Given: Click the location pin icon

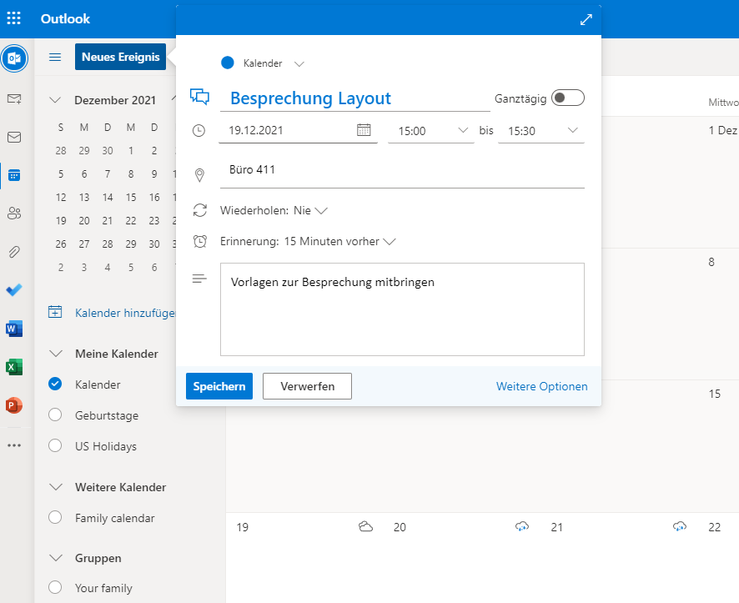Looking at the screenshot, I should (200, 175).
